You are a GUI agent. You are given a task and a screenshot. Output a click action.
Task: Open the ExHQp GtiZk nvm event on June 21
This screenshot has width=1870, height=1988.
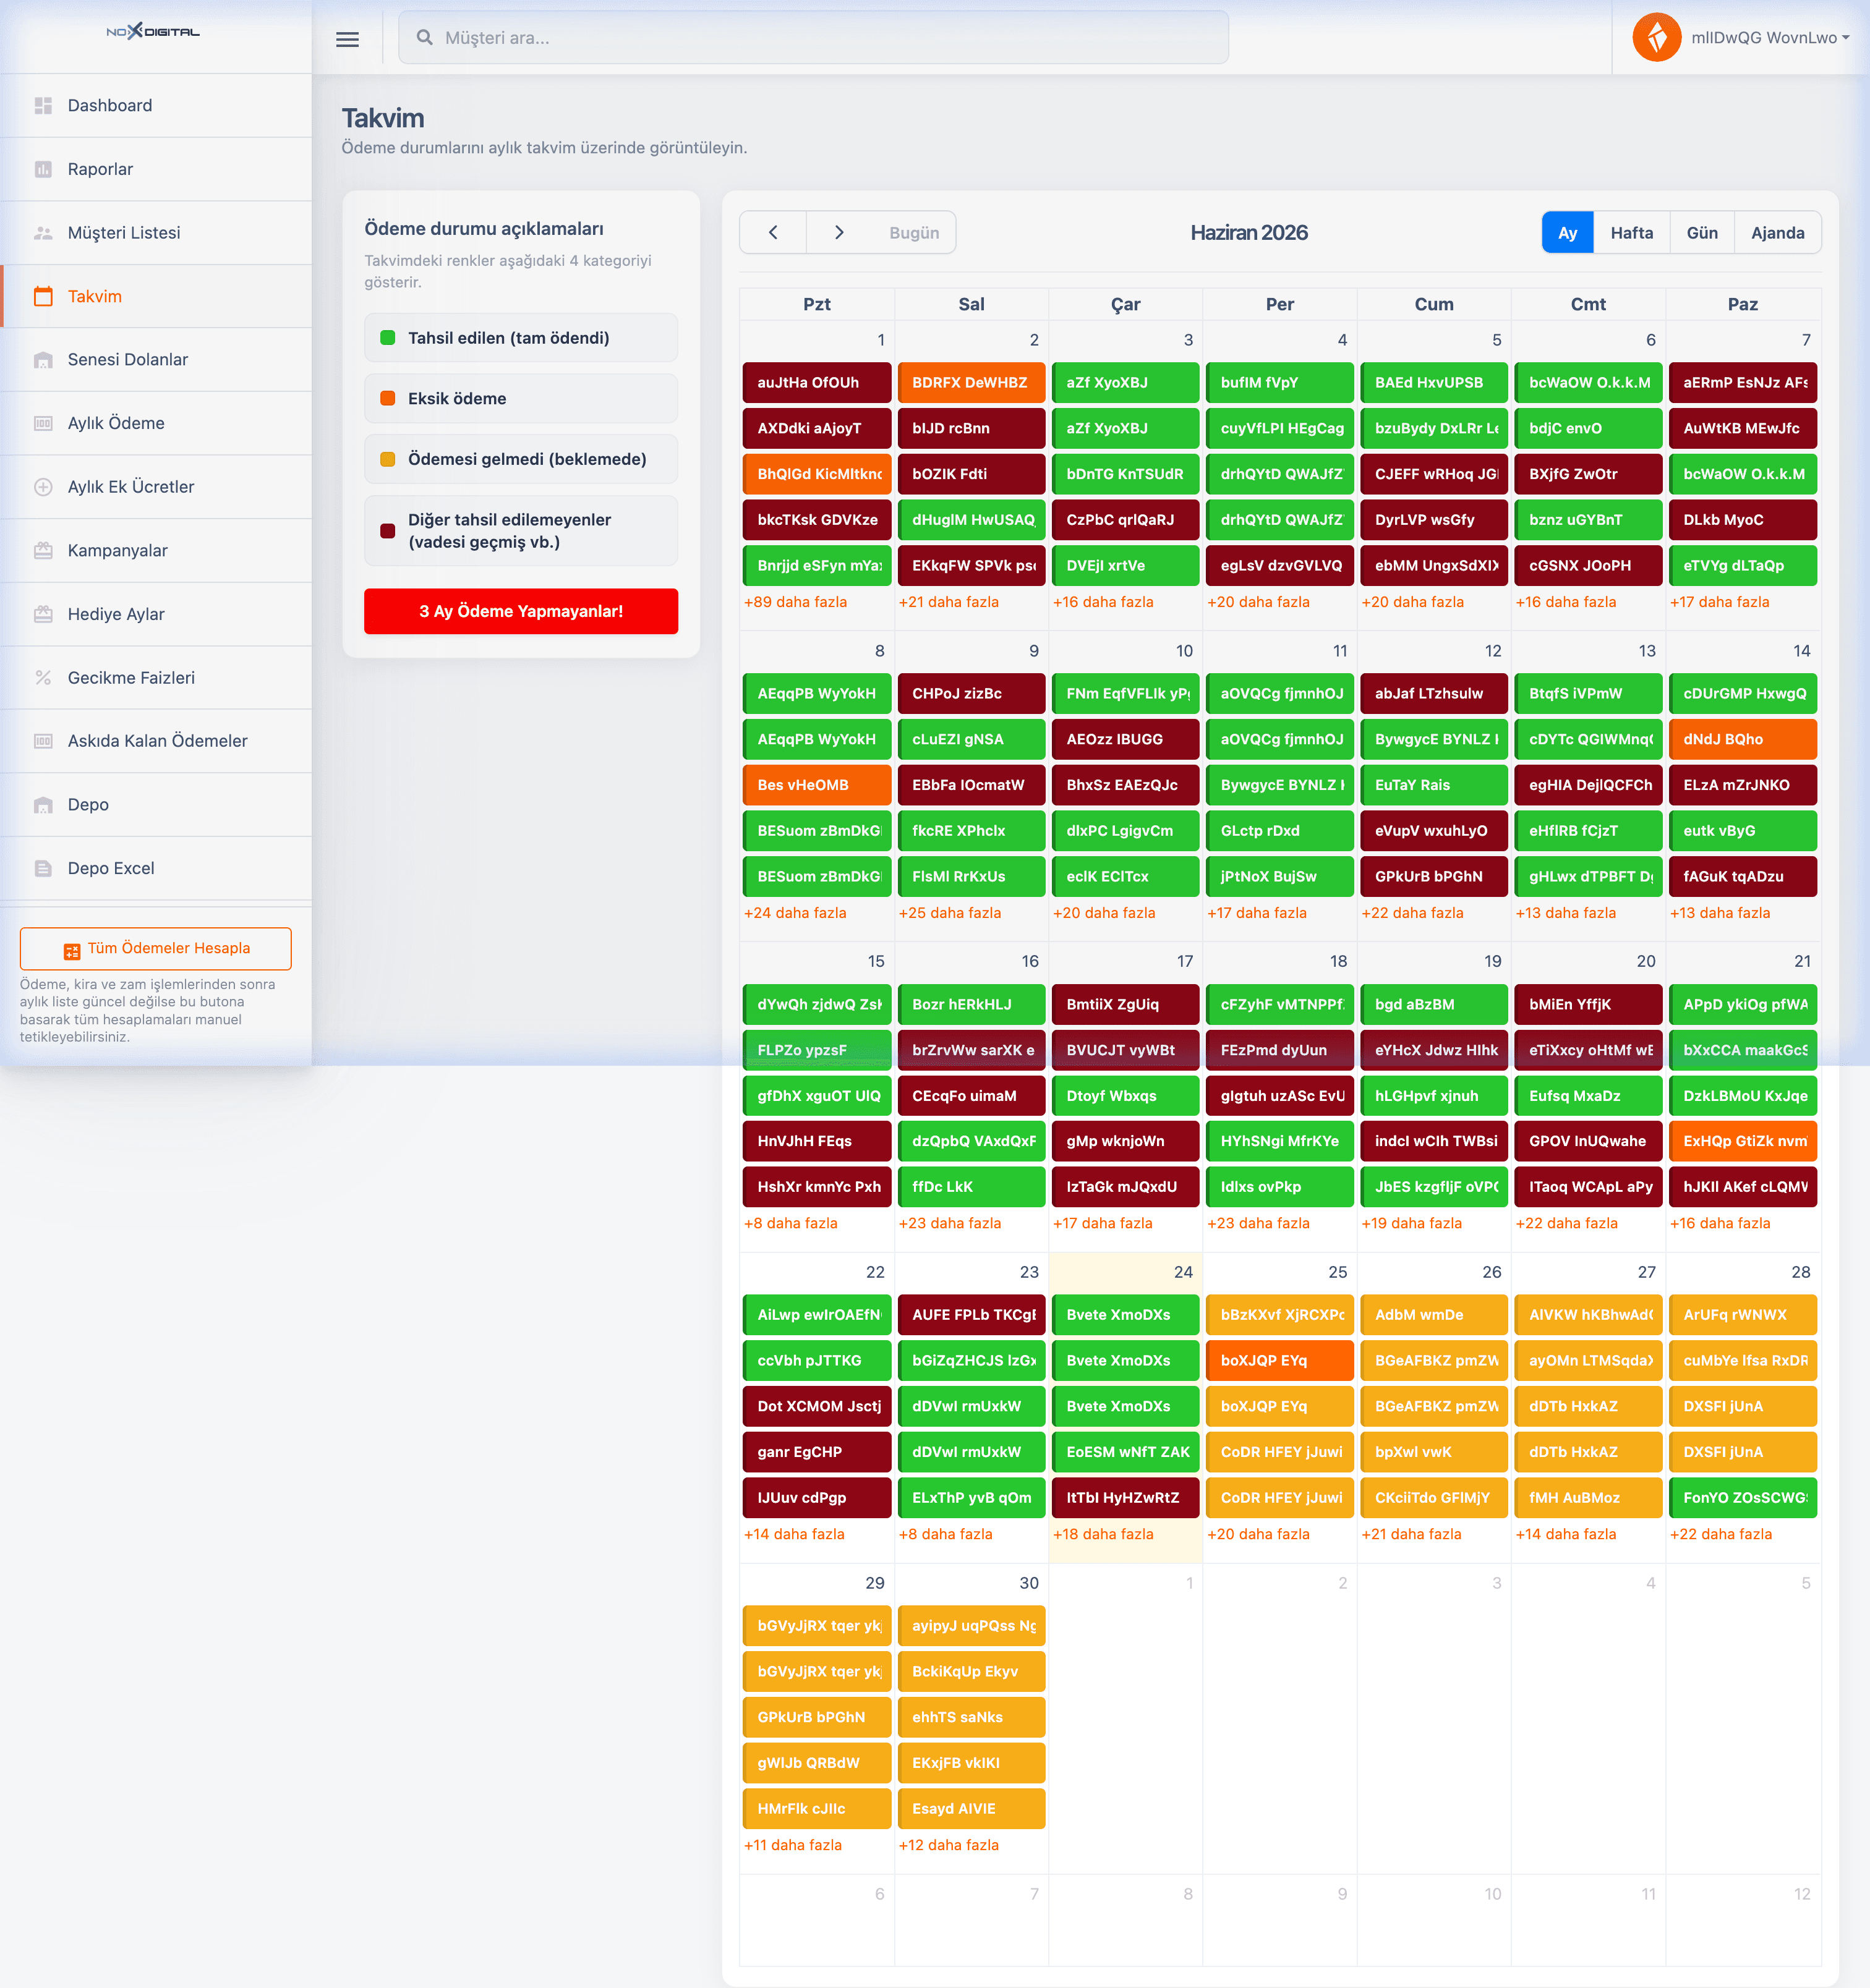pyautogui.click(x=1743, y=1141)
